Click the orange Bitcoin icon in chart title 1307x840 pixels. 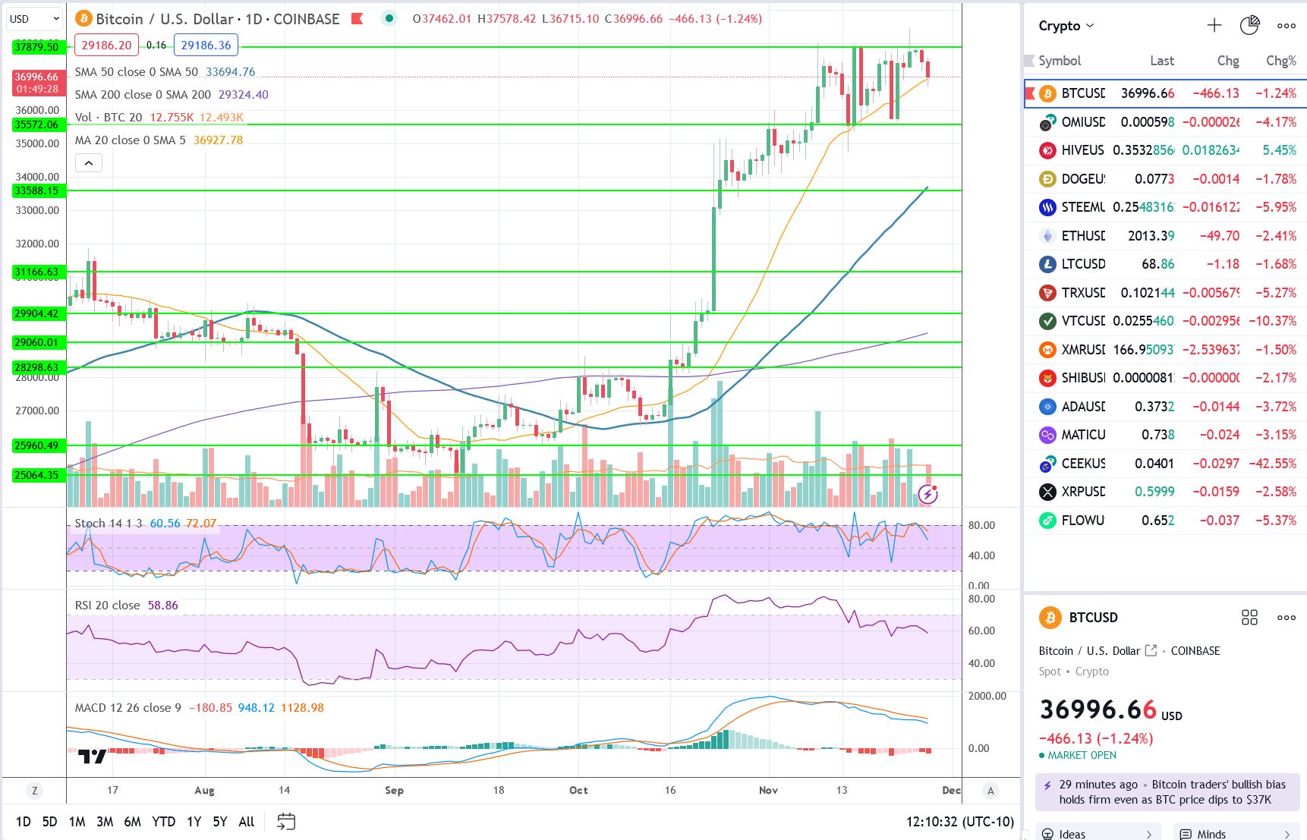tap(83, 19)
